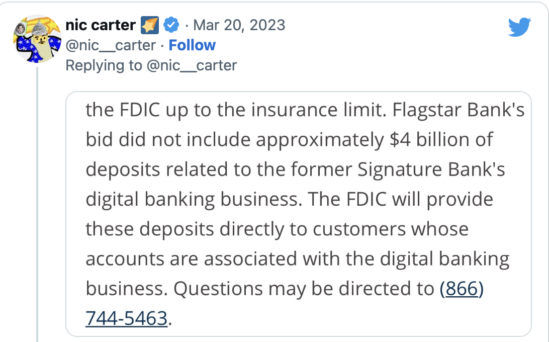Image resolution: width=549 pixels, height=342 pixels.
Task: Open the Mar 20, 2023 timestamp
Action: (239, 25)
